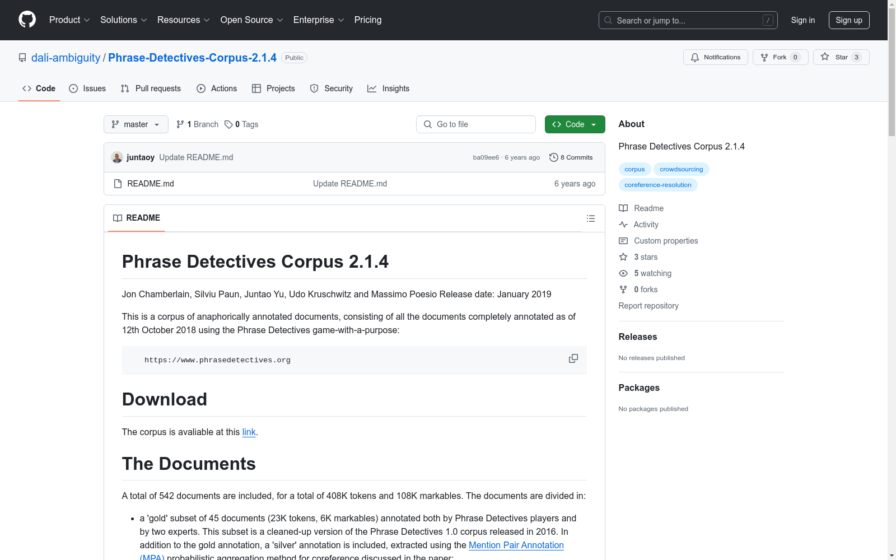The height and width of the screenshot is (560, 896).
Task: Click the README.md file icon
Action: pos(118,184)
